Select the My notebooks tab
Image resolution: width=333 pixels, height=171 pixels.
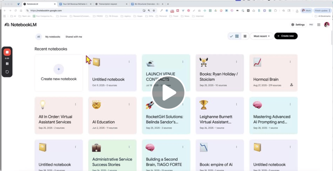[x=53, y=37]
